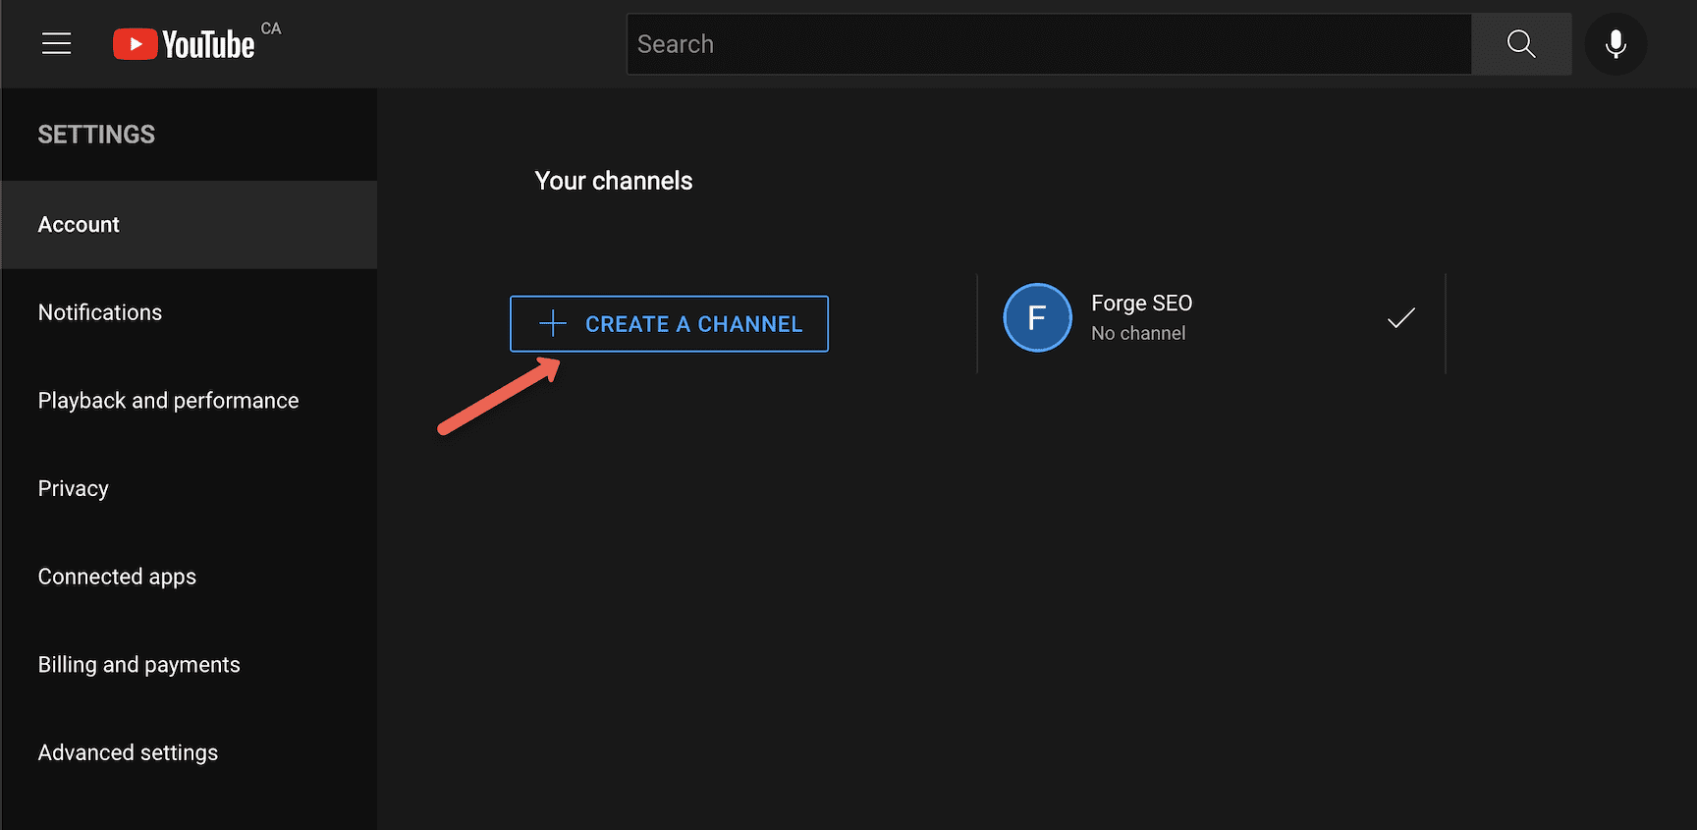View Billing and payments settings

(x=138, y=665)
